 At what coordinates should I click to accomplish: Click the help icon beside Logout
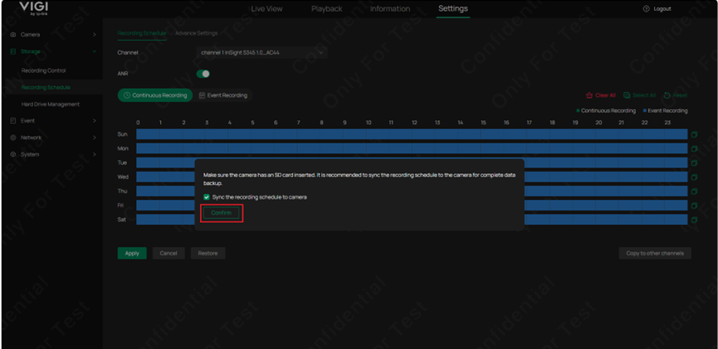click(647, 8)
